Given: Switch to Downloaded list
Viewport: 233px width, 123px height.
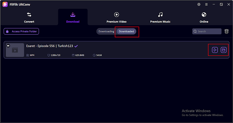Looking at the screenshot, I should tap(126, 31).
